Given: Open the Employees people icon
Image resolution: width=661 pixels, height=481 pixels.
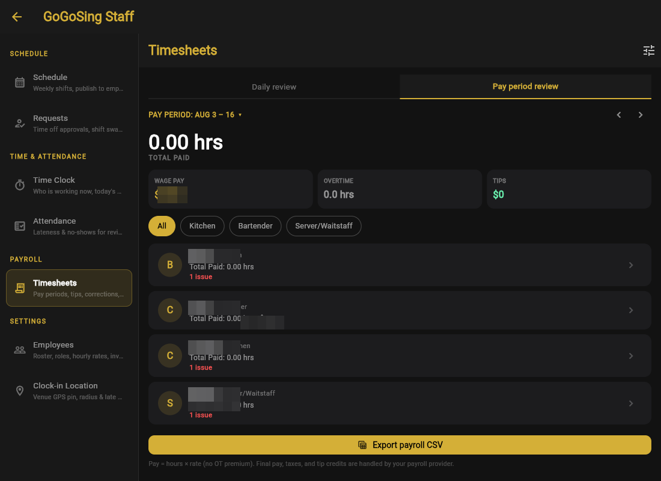Looking at the screenshot, I should point(20,350).
